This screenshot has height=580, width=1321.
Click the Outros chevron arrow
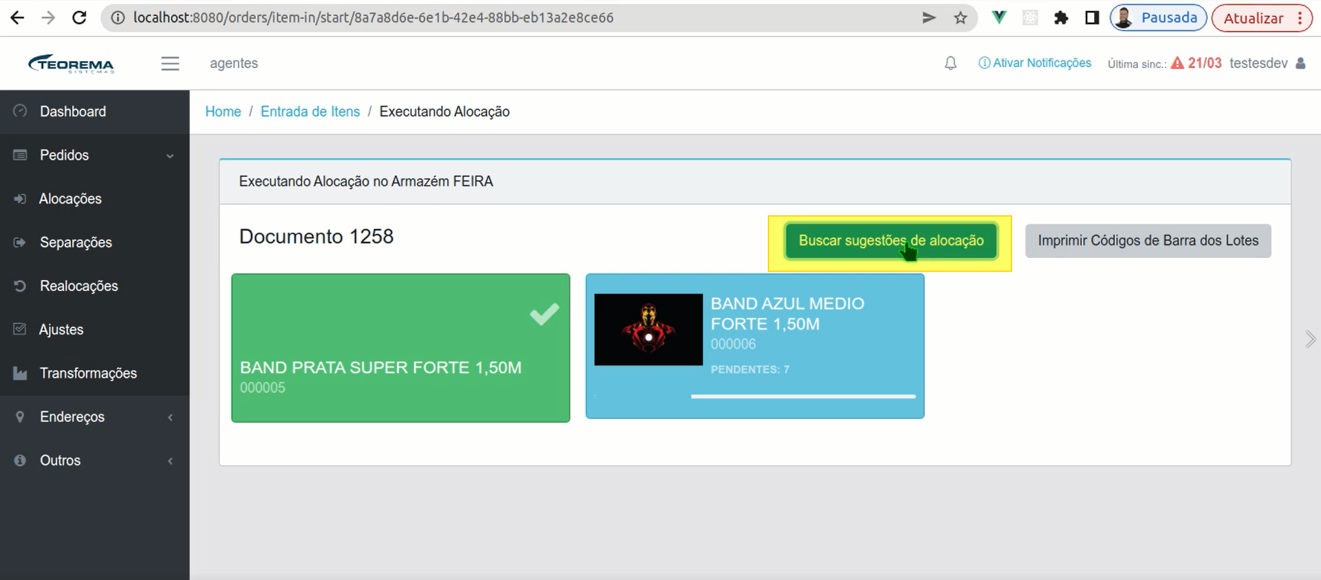click(x=170, y=461)
